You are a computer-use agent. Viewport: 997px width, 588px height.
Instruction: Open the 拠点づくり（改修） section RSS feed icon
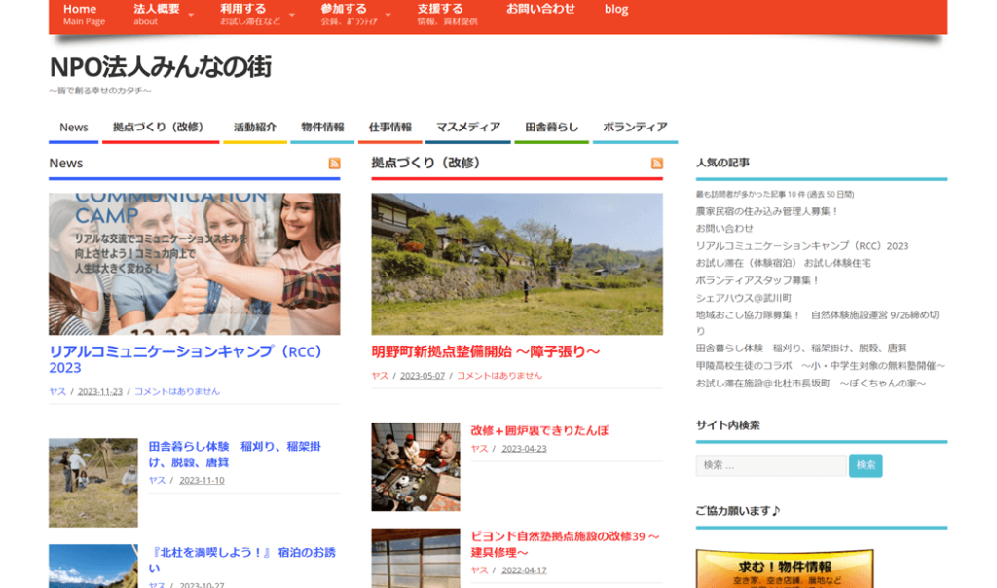[657, 164]
